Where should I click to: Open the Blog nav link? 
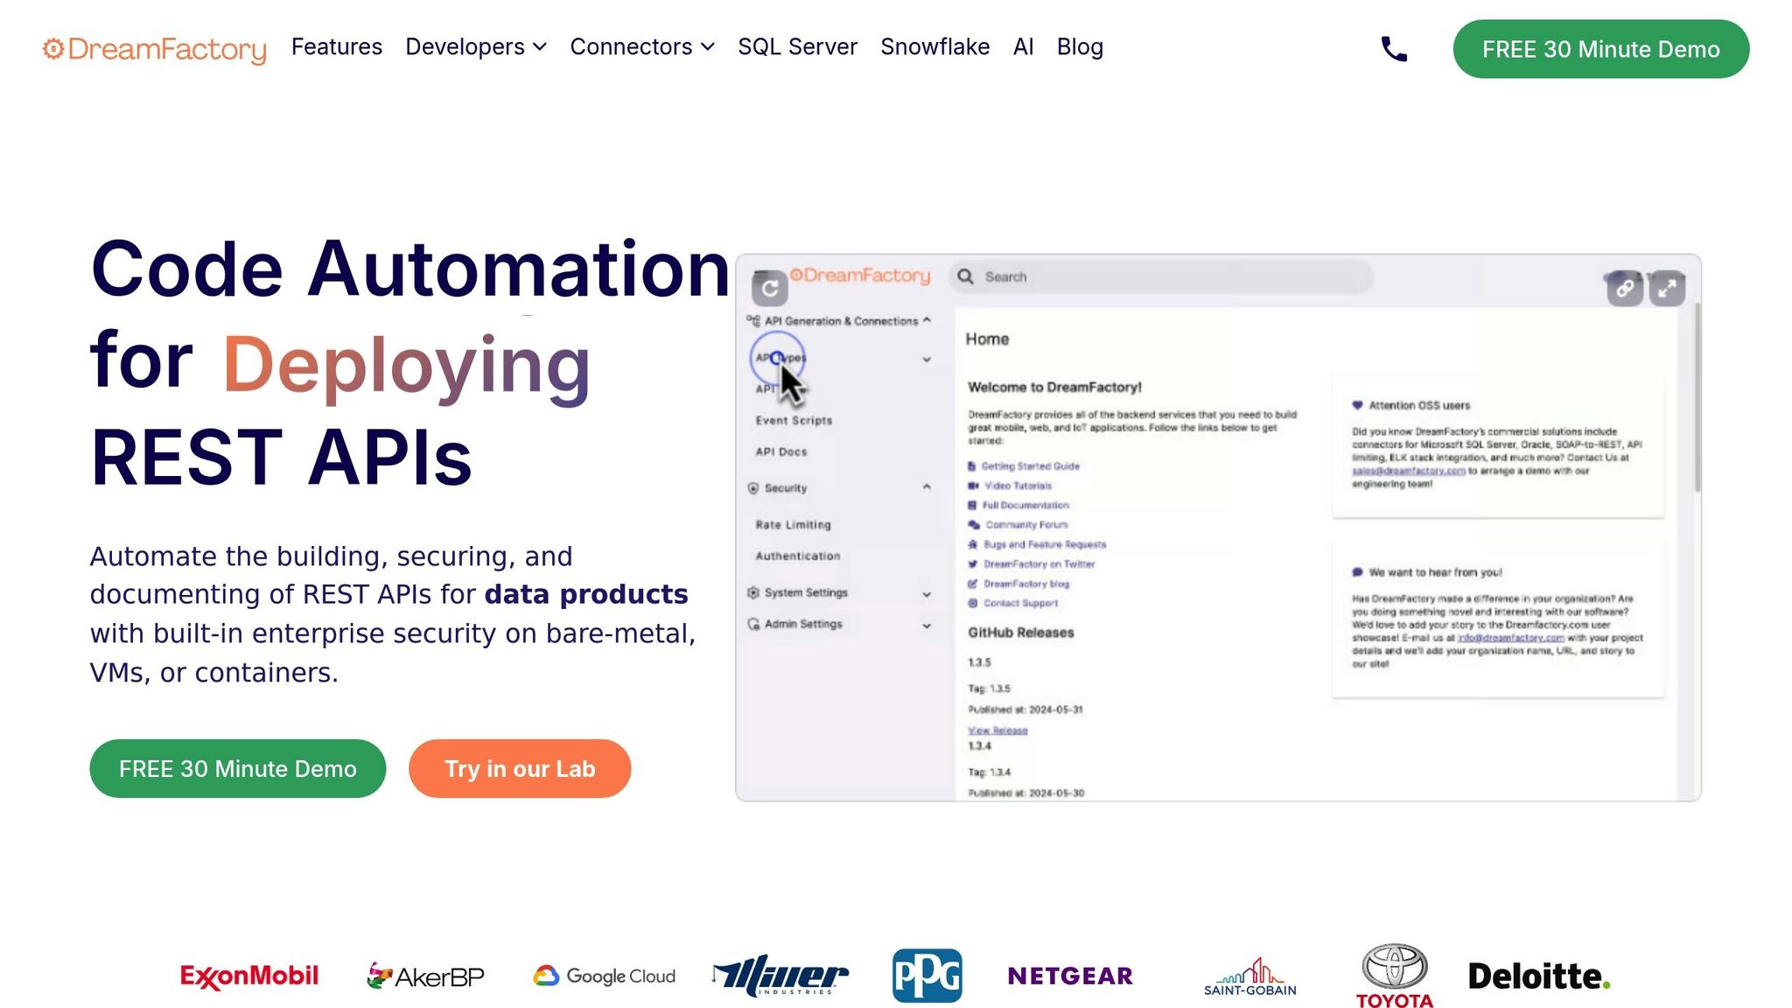[1079, 47]
